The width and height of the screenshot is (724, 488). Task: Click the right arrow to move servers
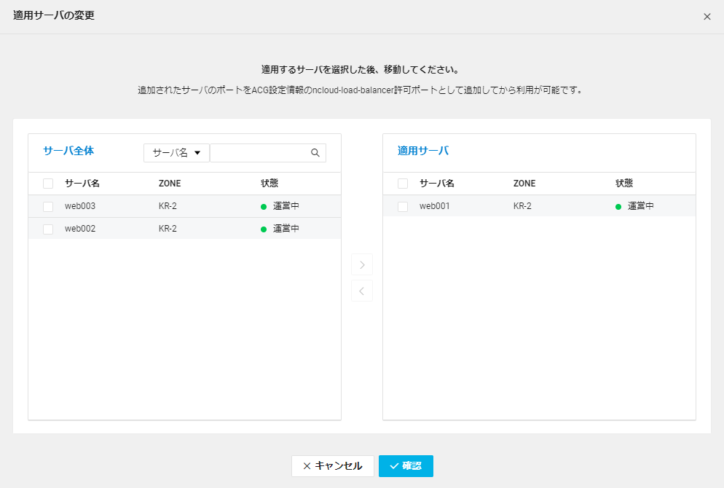coord(362,265)
